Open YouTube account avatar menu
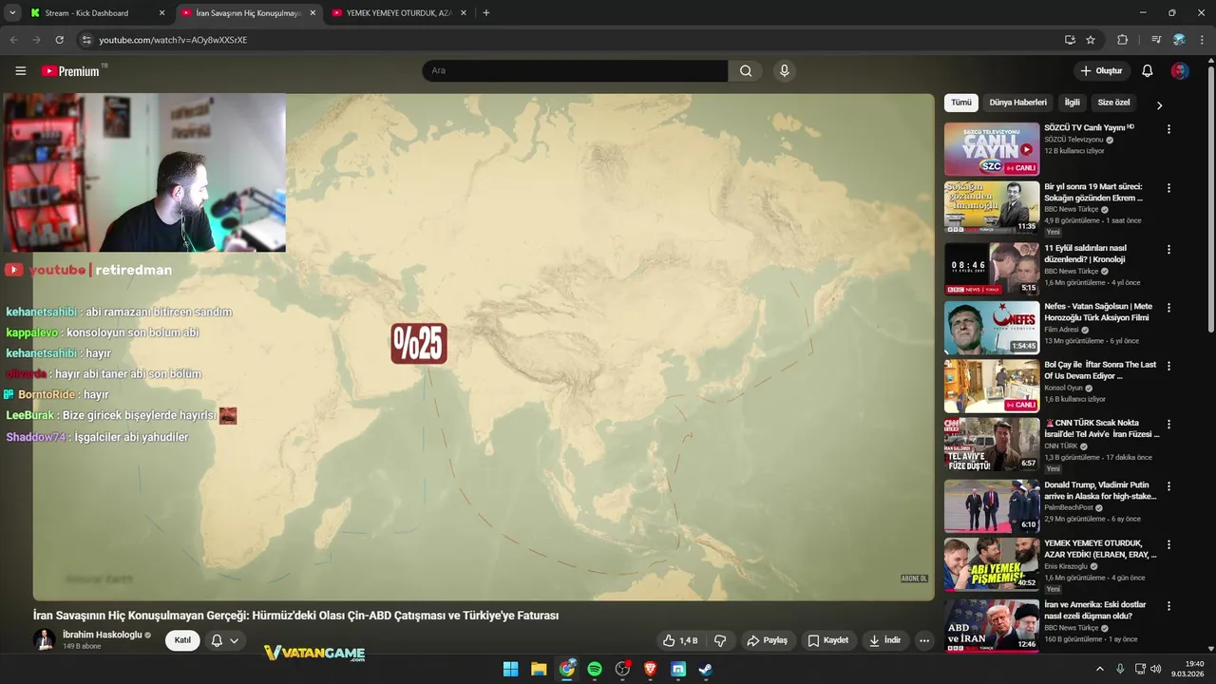Image resolution: width=1216 pixels, height=684 pixels. click(1180, 71)
